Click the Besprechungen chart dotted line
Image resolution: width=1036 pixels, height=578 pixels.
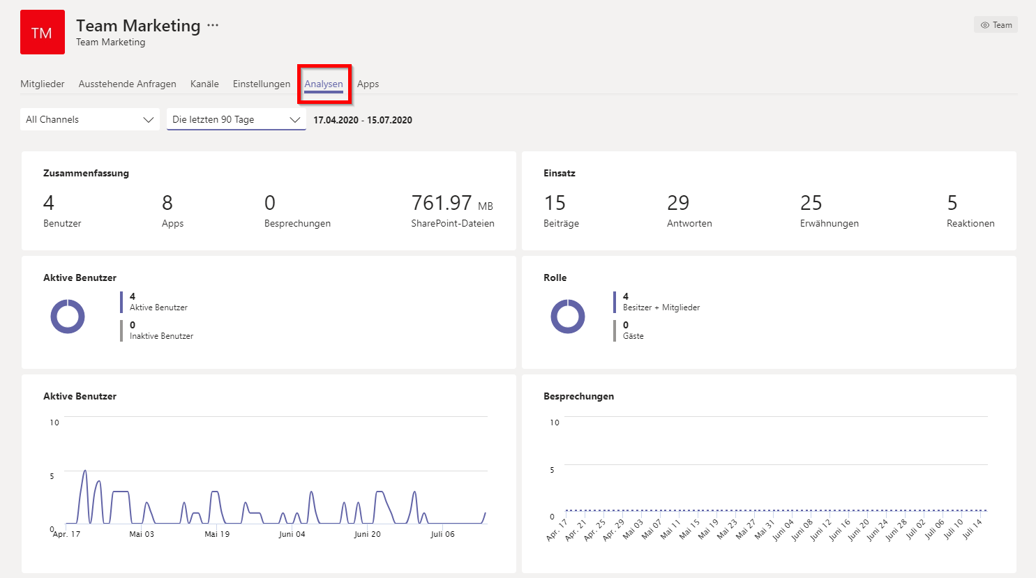pos(776,510)
